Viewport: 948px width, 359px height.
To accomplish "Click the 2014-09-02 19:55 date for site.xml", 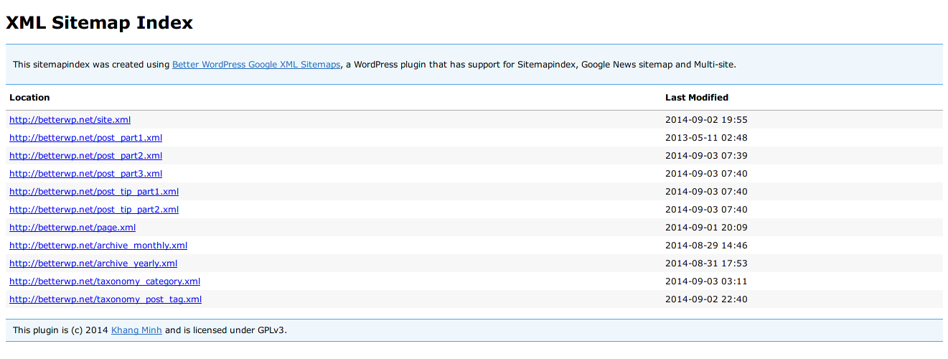I will [706, 120].
